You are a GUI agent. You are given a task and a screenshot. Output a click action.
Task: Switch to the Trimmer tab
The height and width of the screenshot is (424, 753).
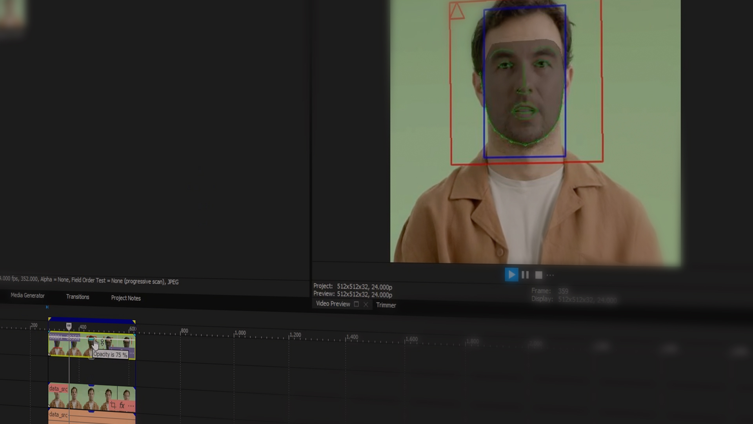click(386, 305)
